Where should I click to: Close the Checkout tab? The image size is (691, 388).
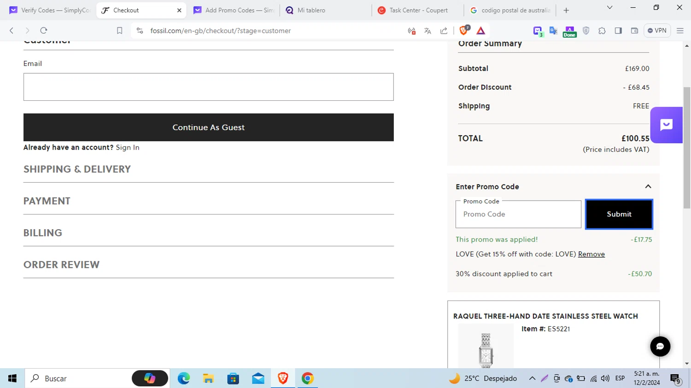coord(179,10)
